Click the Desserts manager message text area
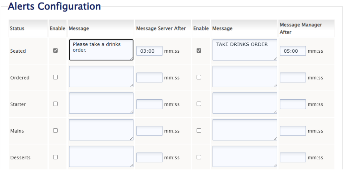The image size is (343, 172). (x=244, y=156)
